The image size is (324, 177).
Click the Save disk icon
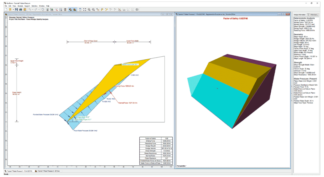pos(16,9)
